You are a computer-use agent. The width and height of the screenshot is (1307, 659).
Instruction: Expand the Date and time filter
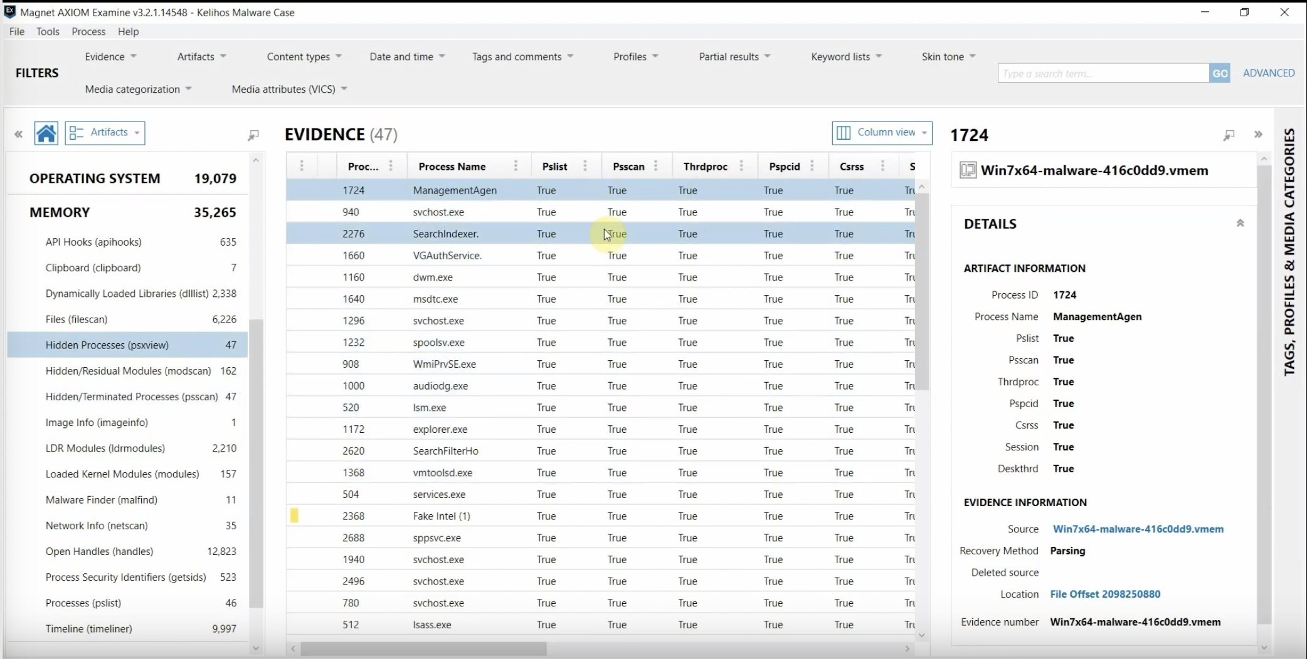[407, 56]
